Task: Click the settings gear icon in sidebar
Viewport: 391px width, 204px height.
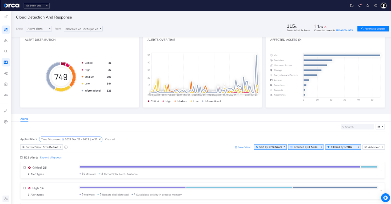Action: coord(6,122)
